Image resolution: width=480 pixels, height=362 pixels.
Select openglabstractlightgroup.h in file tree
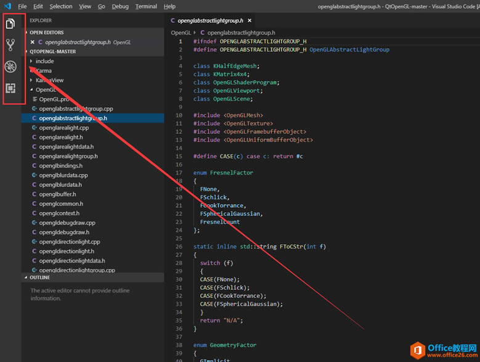[x=92, y=118]
